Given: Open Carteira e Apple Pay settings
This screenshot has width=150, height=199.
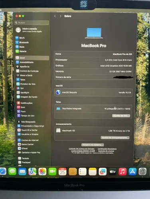Looking at the screenshot, I should click(x=29, y=152).
